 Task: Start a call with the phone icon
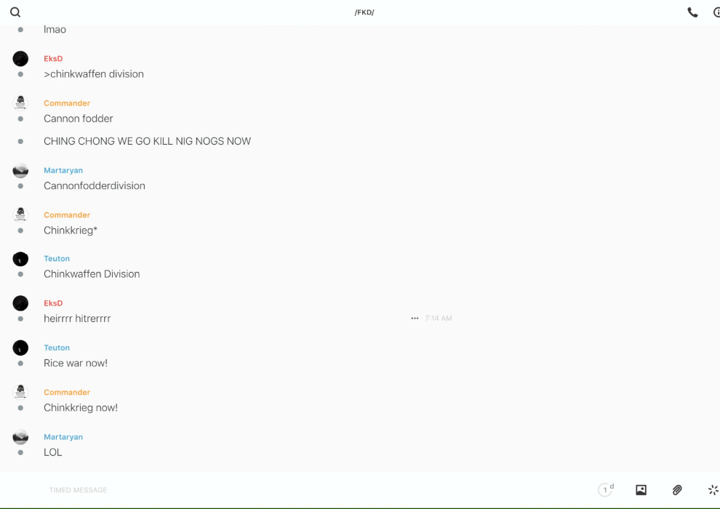692,12
